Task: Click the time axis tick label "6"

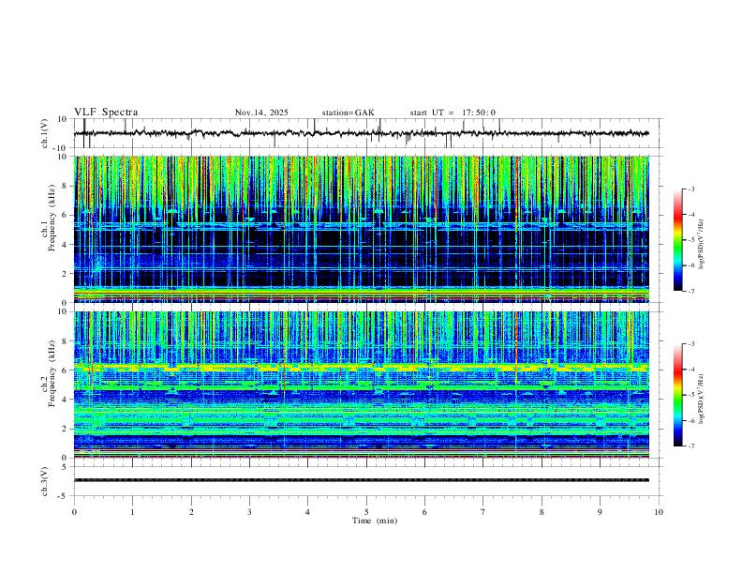Action: pos(424,512)
